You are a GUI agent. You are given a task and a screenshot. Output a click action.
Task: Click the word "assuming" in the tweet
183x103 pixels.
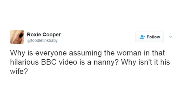click(x=85, y=53)
